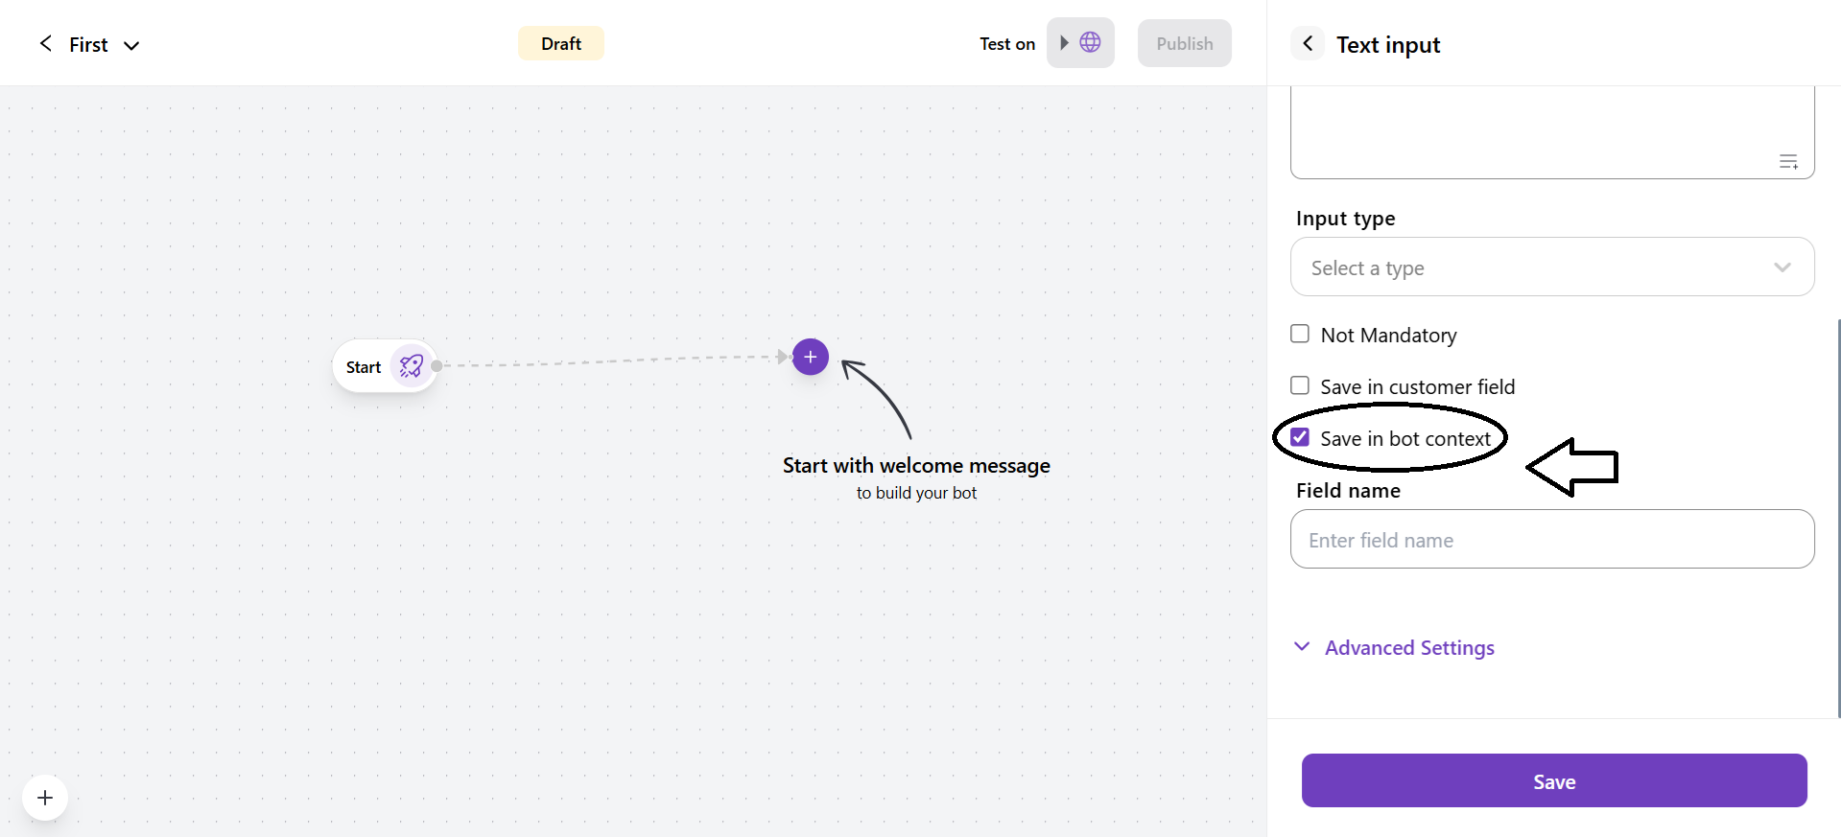This screenshot has height=837, width=1841.
Task: Click the globe icon next to Test on
Action: coord(1090,43)
